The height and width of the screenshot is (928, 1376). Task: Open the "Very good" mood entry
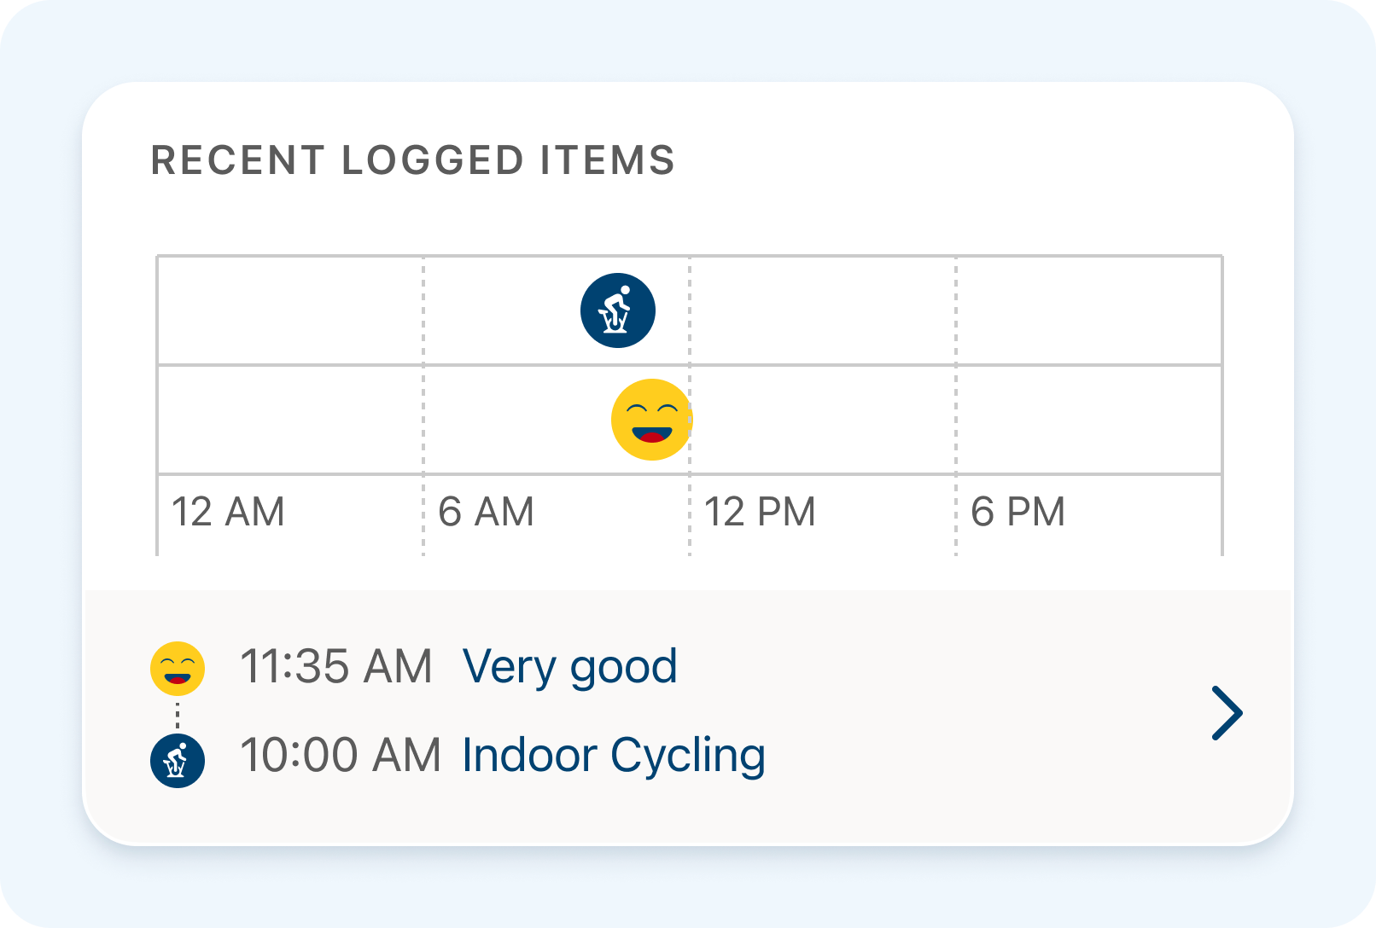[x=569, y=668]
